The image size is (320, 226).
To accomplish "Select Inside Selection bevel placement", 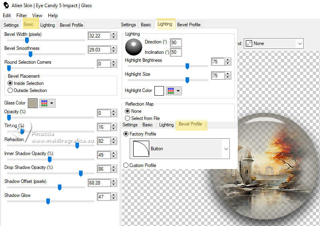I will 26,83.
